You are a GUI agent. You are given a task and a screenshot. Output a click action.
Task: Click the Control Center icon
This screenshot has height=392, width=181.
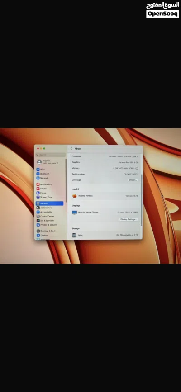coord(38,216)
